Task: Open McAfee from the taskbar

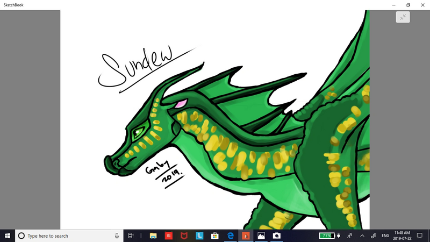Action: coord(184,236)
